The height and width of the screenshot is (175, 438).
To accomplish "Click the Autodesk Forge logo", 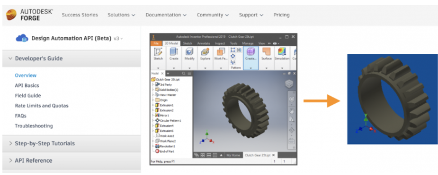I will 29,15.
